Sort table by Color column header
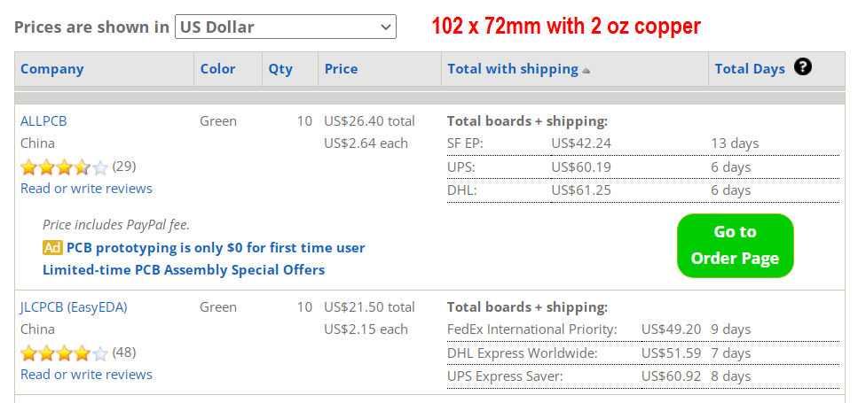 [217, 69]
